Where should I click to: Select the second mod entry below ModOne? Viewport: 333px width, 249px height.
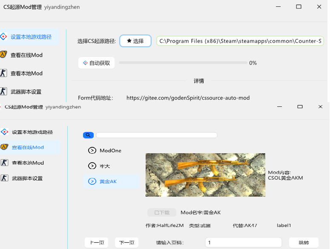(105, 166)
